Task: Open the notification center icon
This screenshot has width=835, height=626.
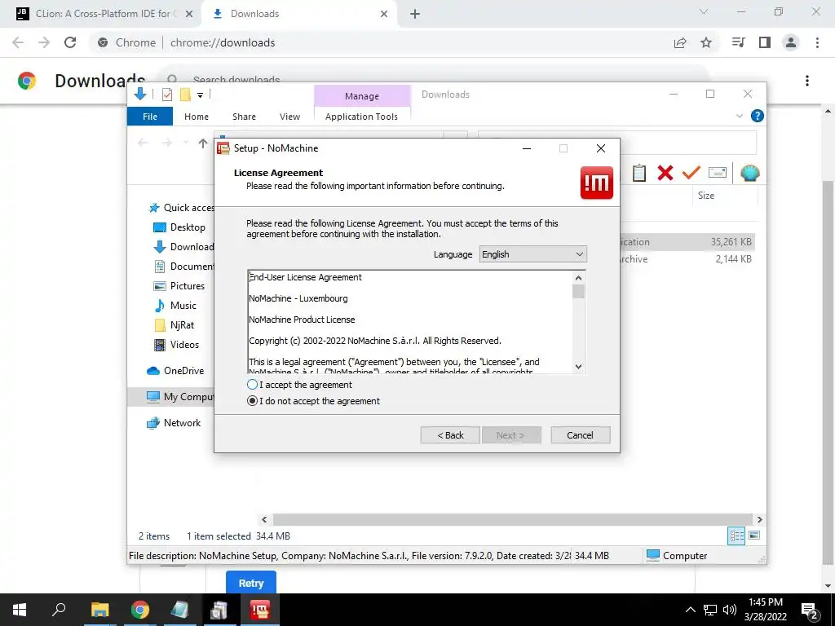Action: (810, 610)
